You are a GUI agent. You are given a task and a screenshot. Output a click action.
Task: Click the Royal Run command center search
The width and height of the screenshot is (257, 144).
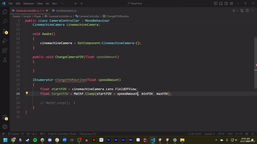(135, 4)
